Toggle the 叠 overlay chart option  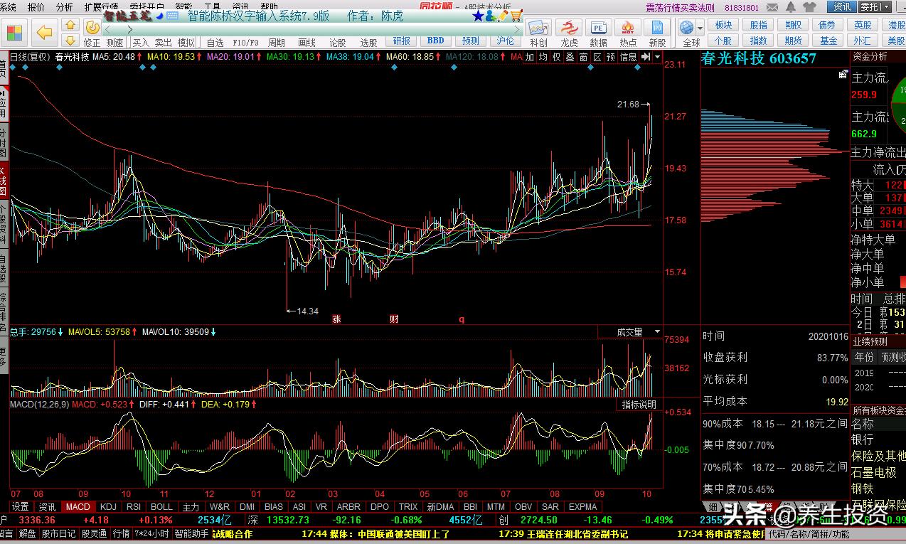click(x=570, y=57)
